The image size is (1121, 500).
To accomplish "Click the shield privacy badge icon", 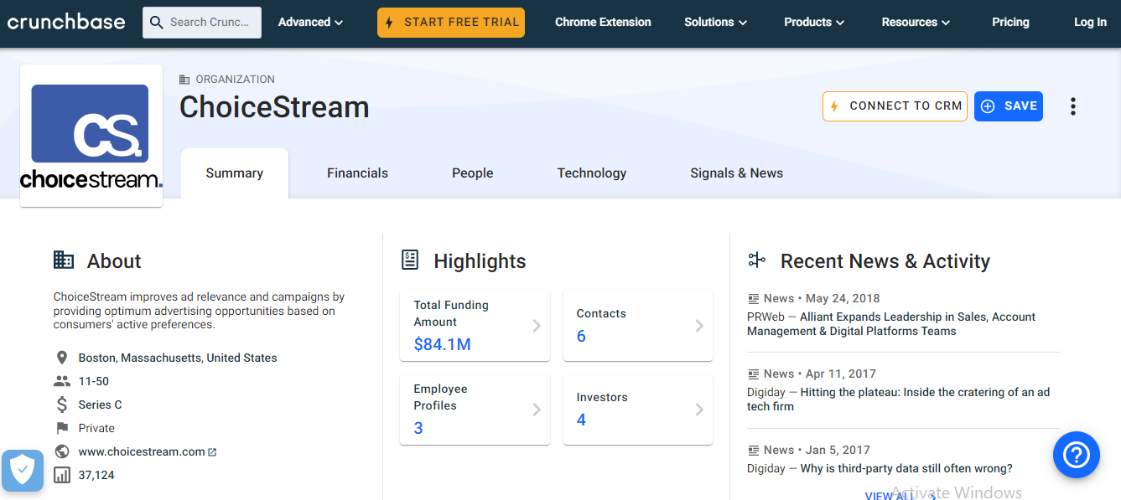I will tap(22, 471).
